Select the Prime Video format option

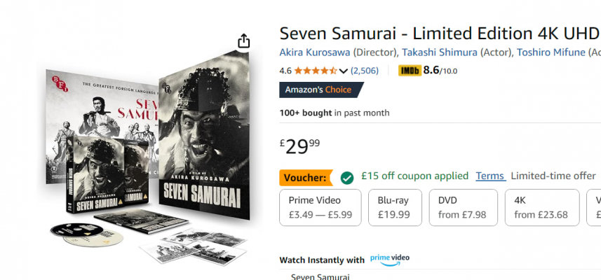pyautogui.click(x=320, y=207)
